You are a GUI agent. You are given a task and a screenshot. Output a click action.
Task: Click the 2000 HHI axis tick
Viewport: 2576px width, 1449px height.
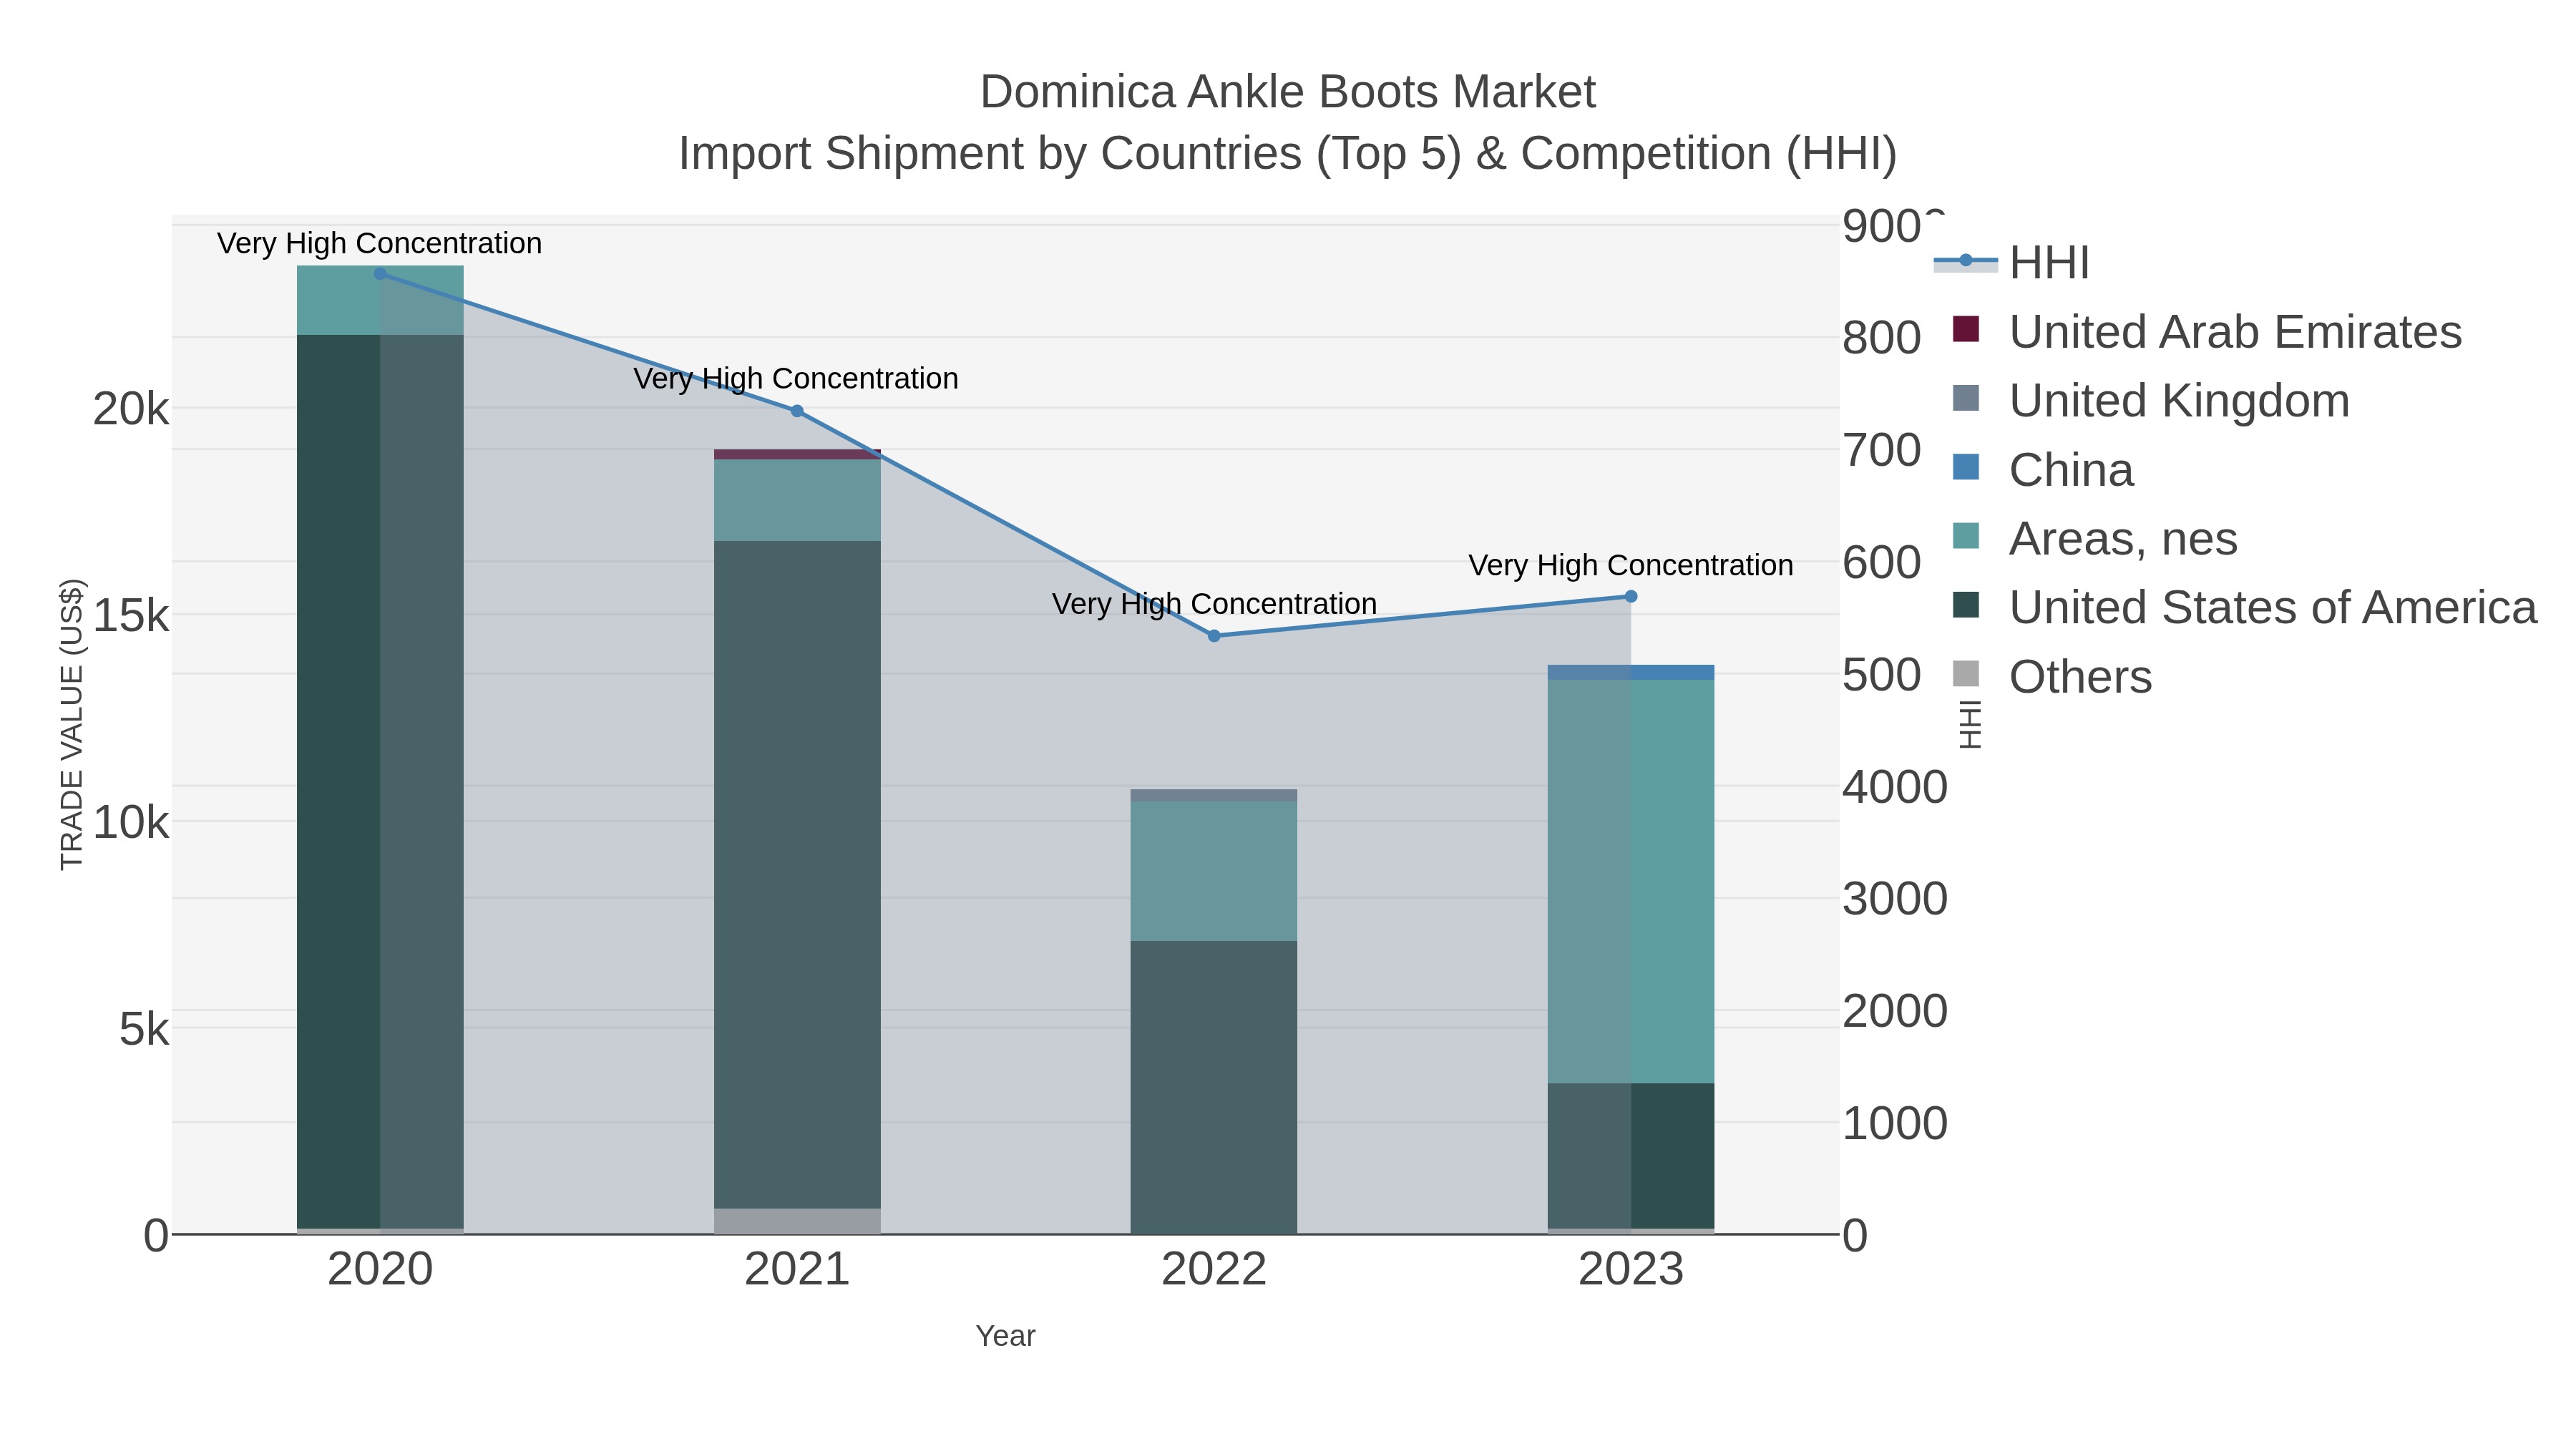click(x=1895, y=1011)
